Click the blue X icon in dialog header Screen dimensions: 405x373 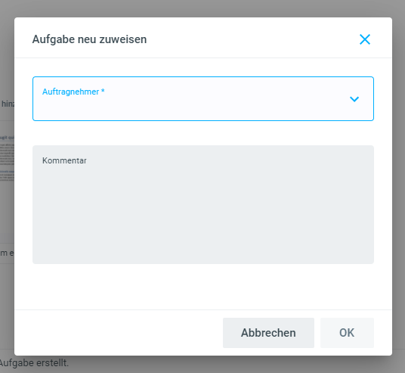tap(365, 39)
